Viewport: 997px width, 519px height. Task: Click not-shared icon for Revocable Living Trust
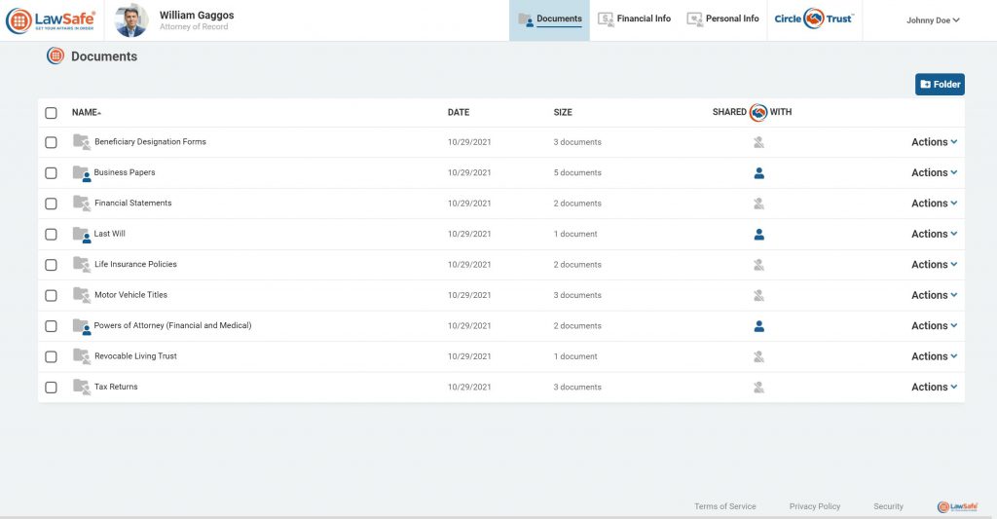(758, 356)
